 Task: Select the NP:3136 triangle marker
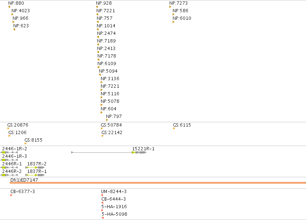[101, 82]
